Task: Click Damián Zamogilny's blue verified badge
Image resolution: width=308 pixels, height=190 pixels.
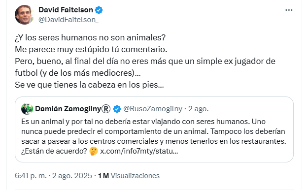Action: pos(117,109)
